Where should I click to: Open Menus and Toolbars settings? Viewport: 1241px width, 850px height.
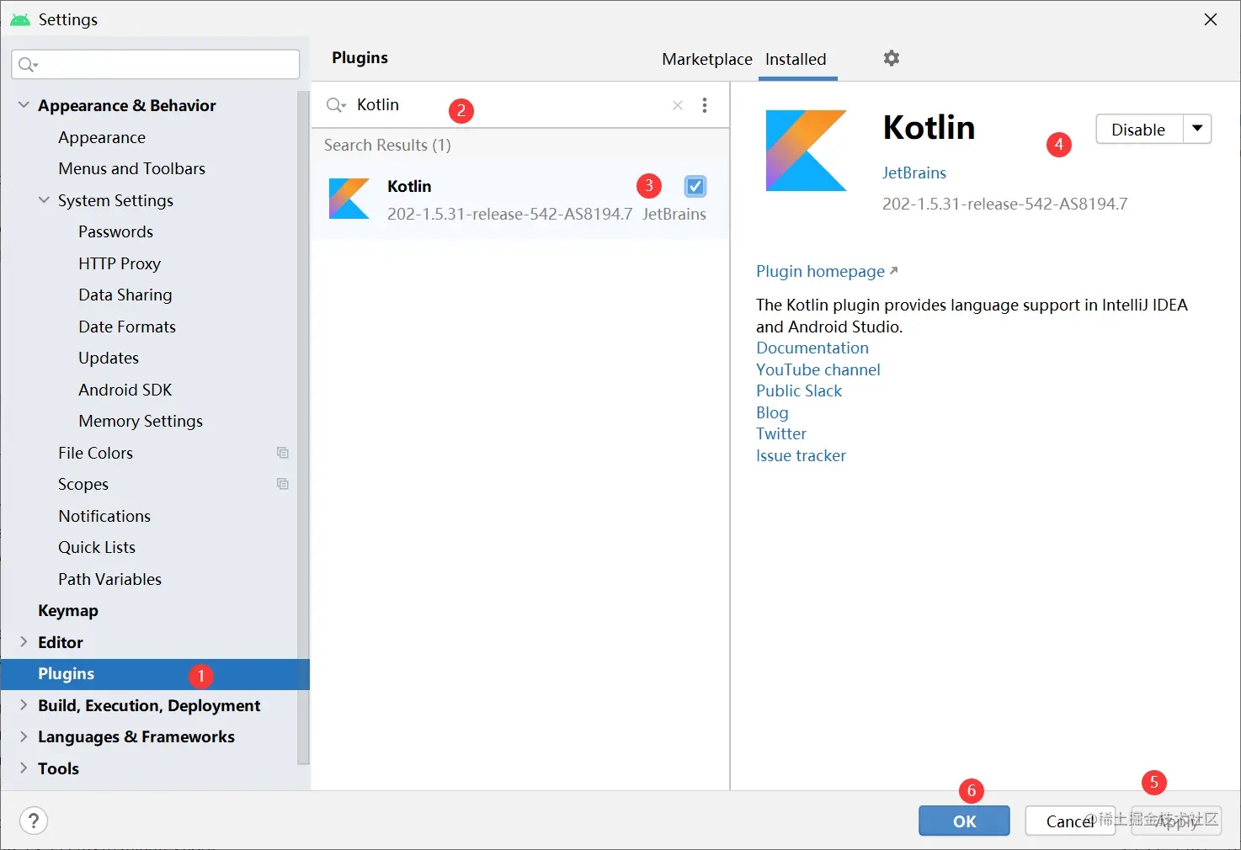(132, 168)
